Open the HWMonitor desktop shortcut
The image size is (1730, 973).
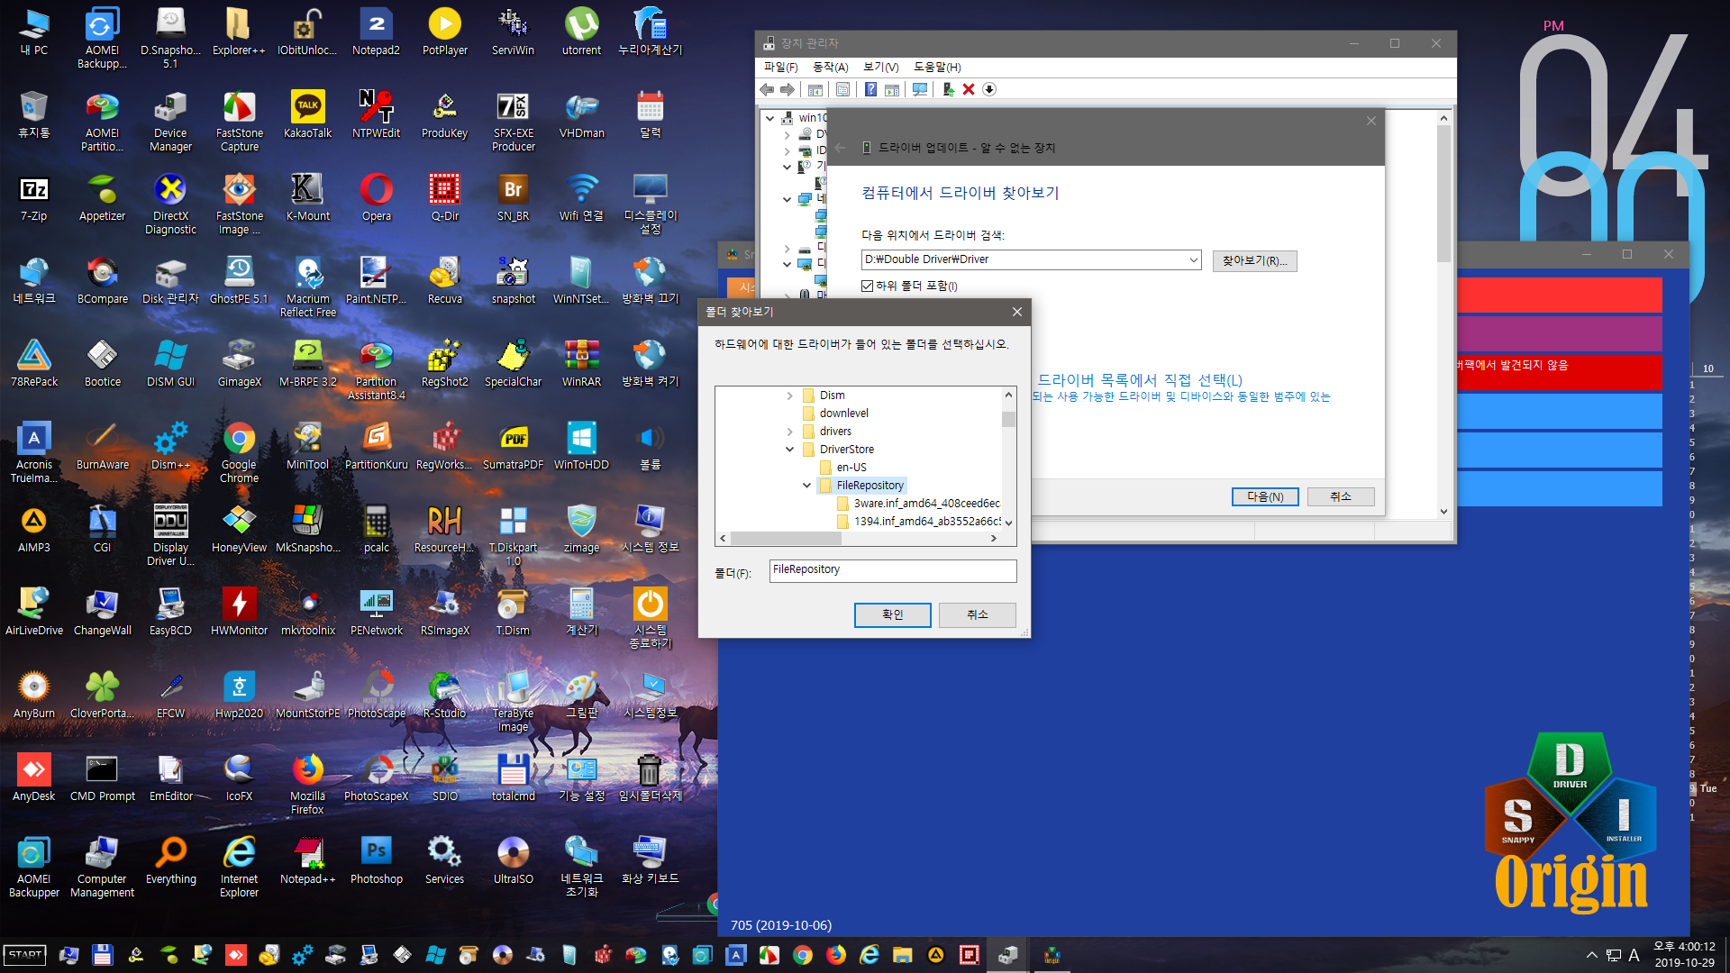coord(239,613)
